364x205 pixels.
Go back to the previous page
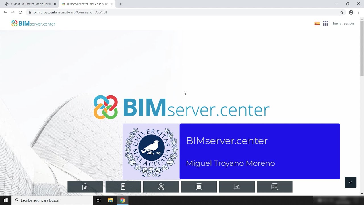5,12
